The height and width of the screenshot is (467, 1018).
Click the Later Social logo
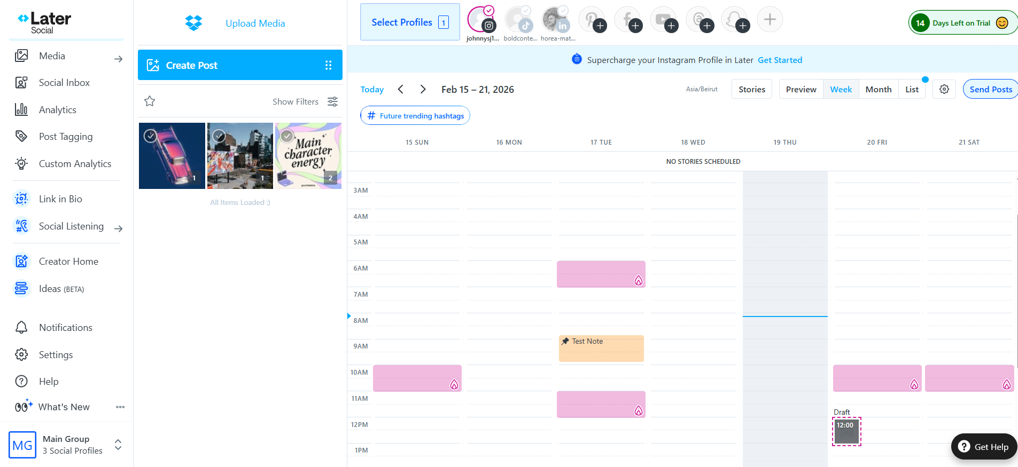pos(44,22)
